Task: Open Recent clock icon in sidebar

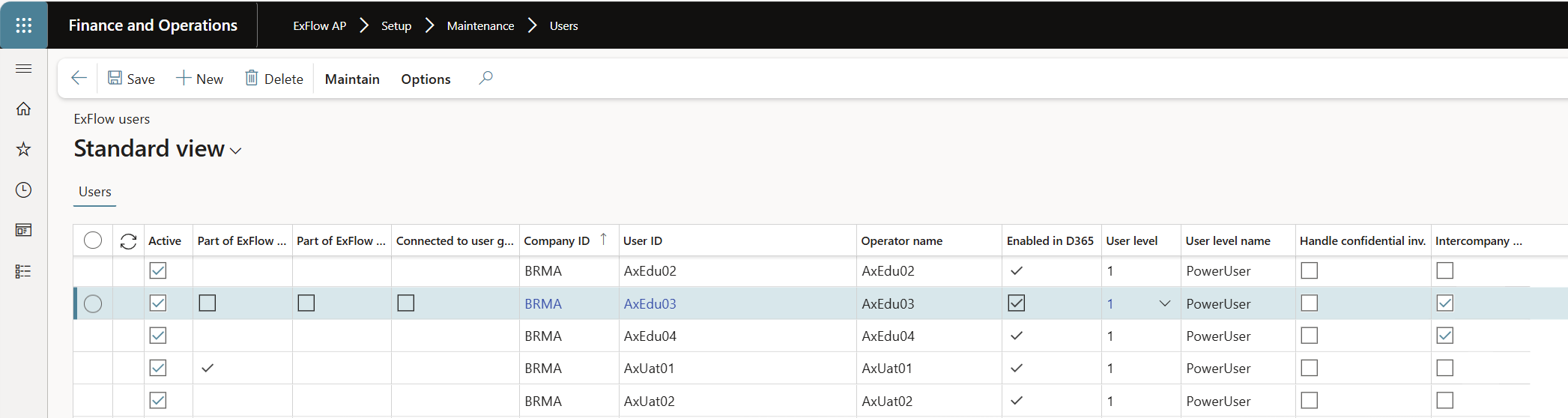Action: [x=23, y=190]
